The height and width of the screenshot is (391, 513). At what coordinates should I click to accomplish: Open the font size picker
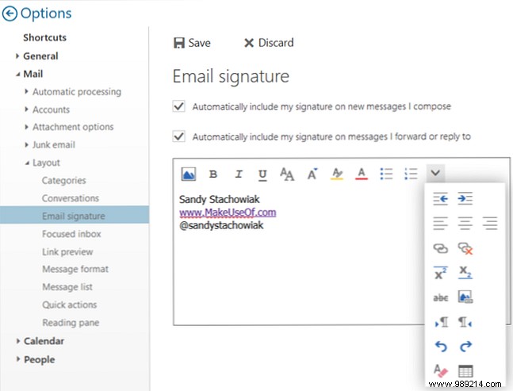pos(312,174)
